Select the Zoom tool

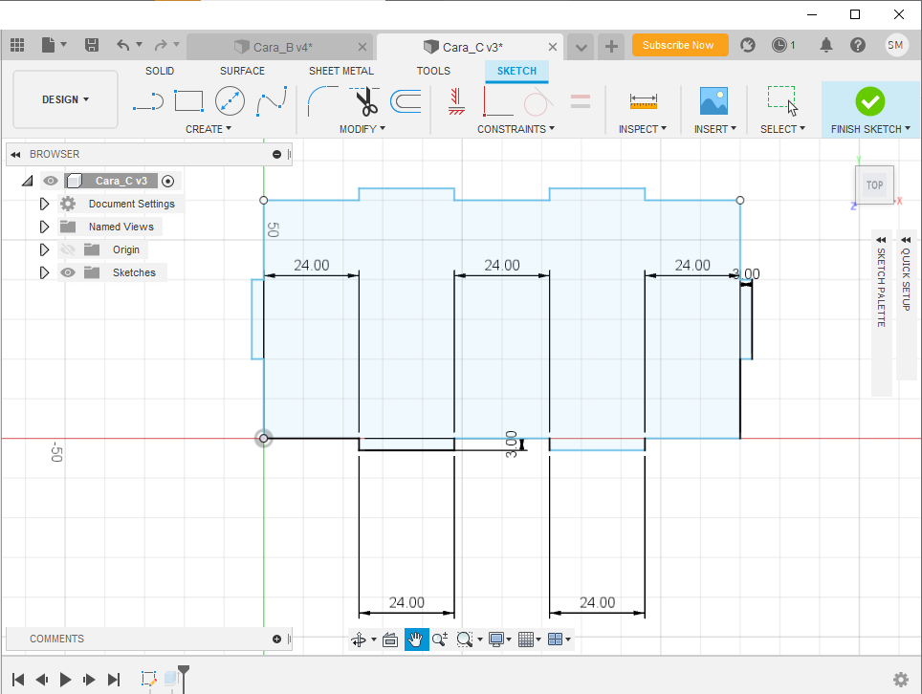pyautogui.click(x=439, y=640)
